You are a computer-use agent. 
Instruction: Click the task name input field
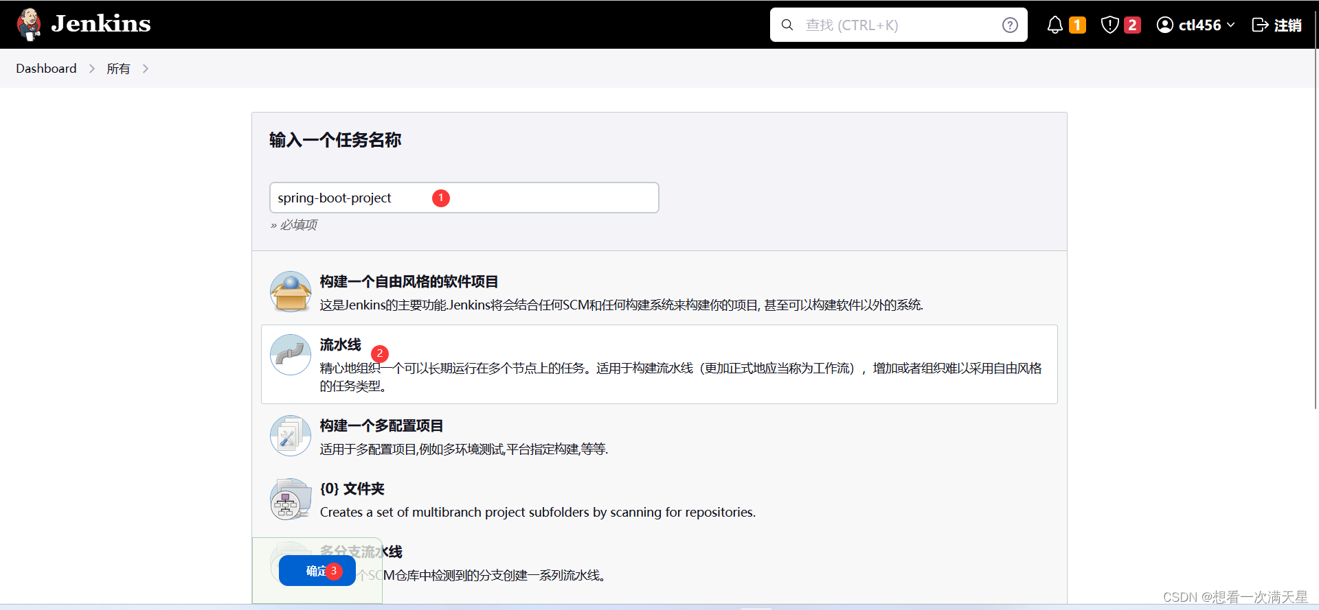(x=464, y=198)
